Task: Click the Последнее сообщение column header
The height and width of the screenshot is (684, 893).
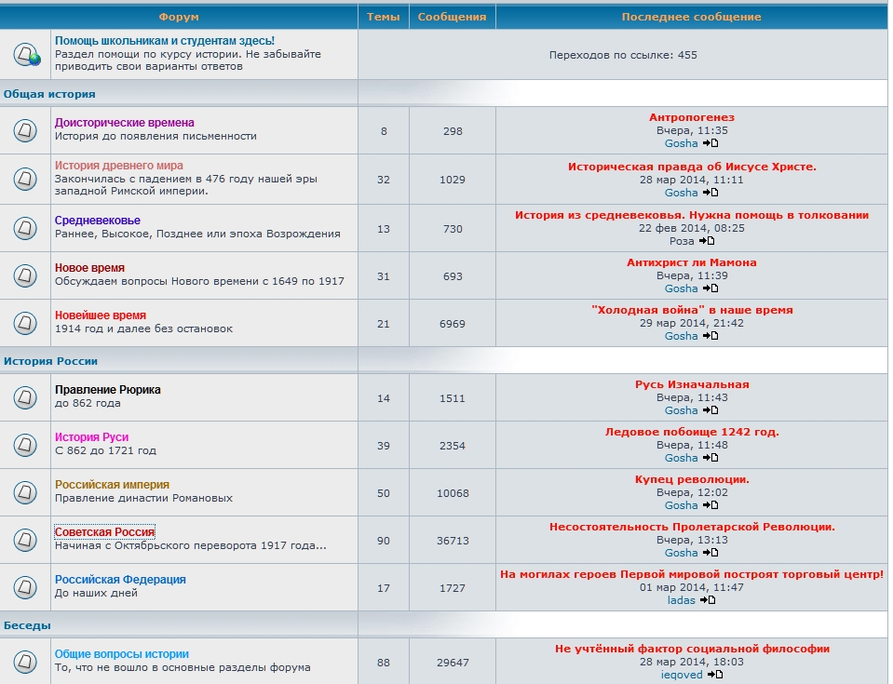Action: [691, 17]
